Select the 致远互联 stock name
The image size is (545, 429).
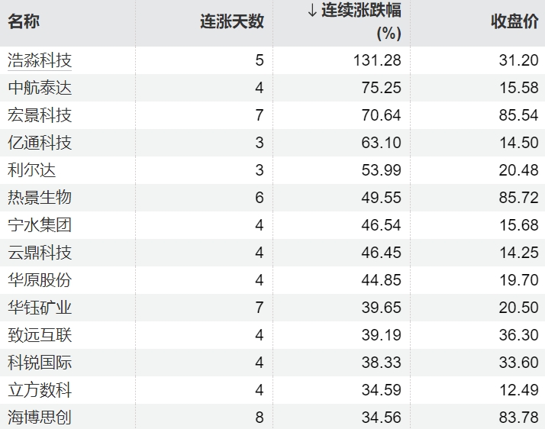[40, 335]
